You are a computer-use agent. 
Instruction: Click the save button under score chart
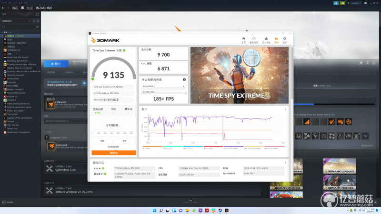click(x=124, y=141)
